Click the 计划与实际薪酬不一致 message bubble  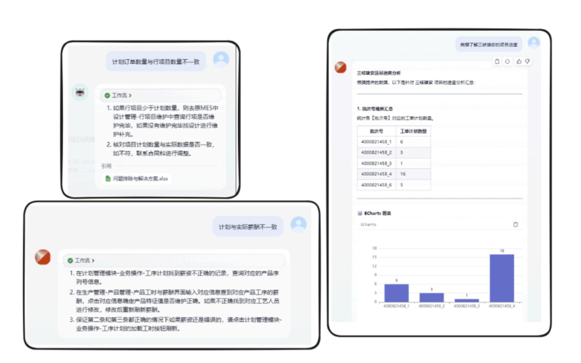[x=247, y=227]
